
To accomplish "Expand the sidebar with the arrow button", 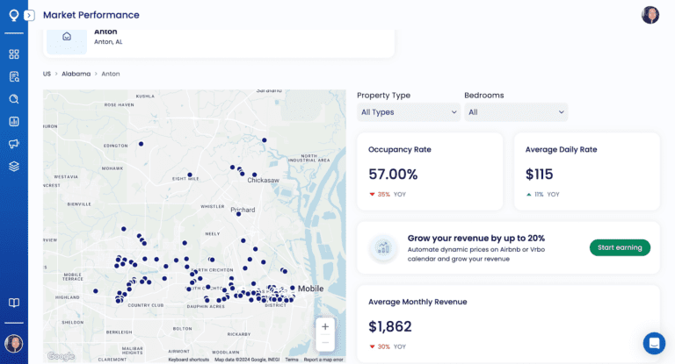I will 29,15.
